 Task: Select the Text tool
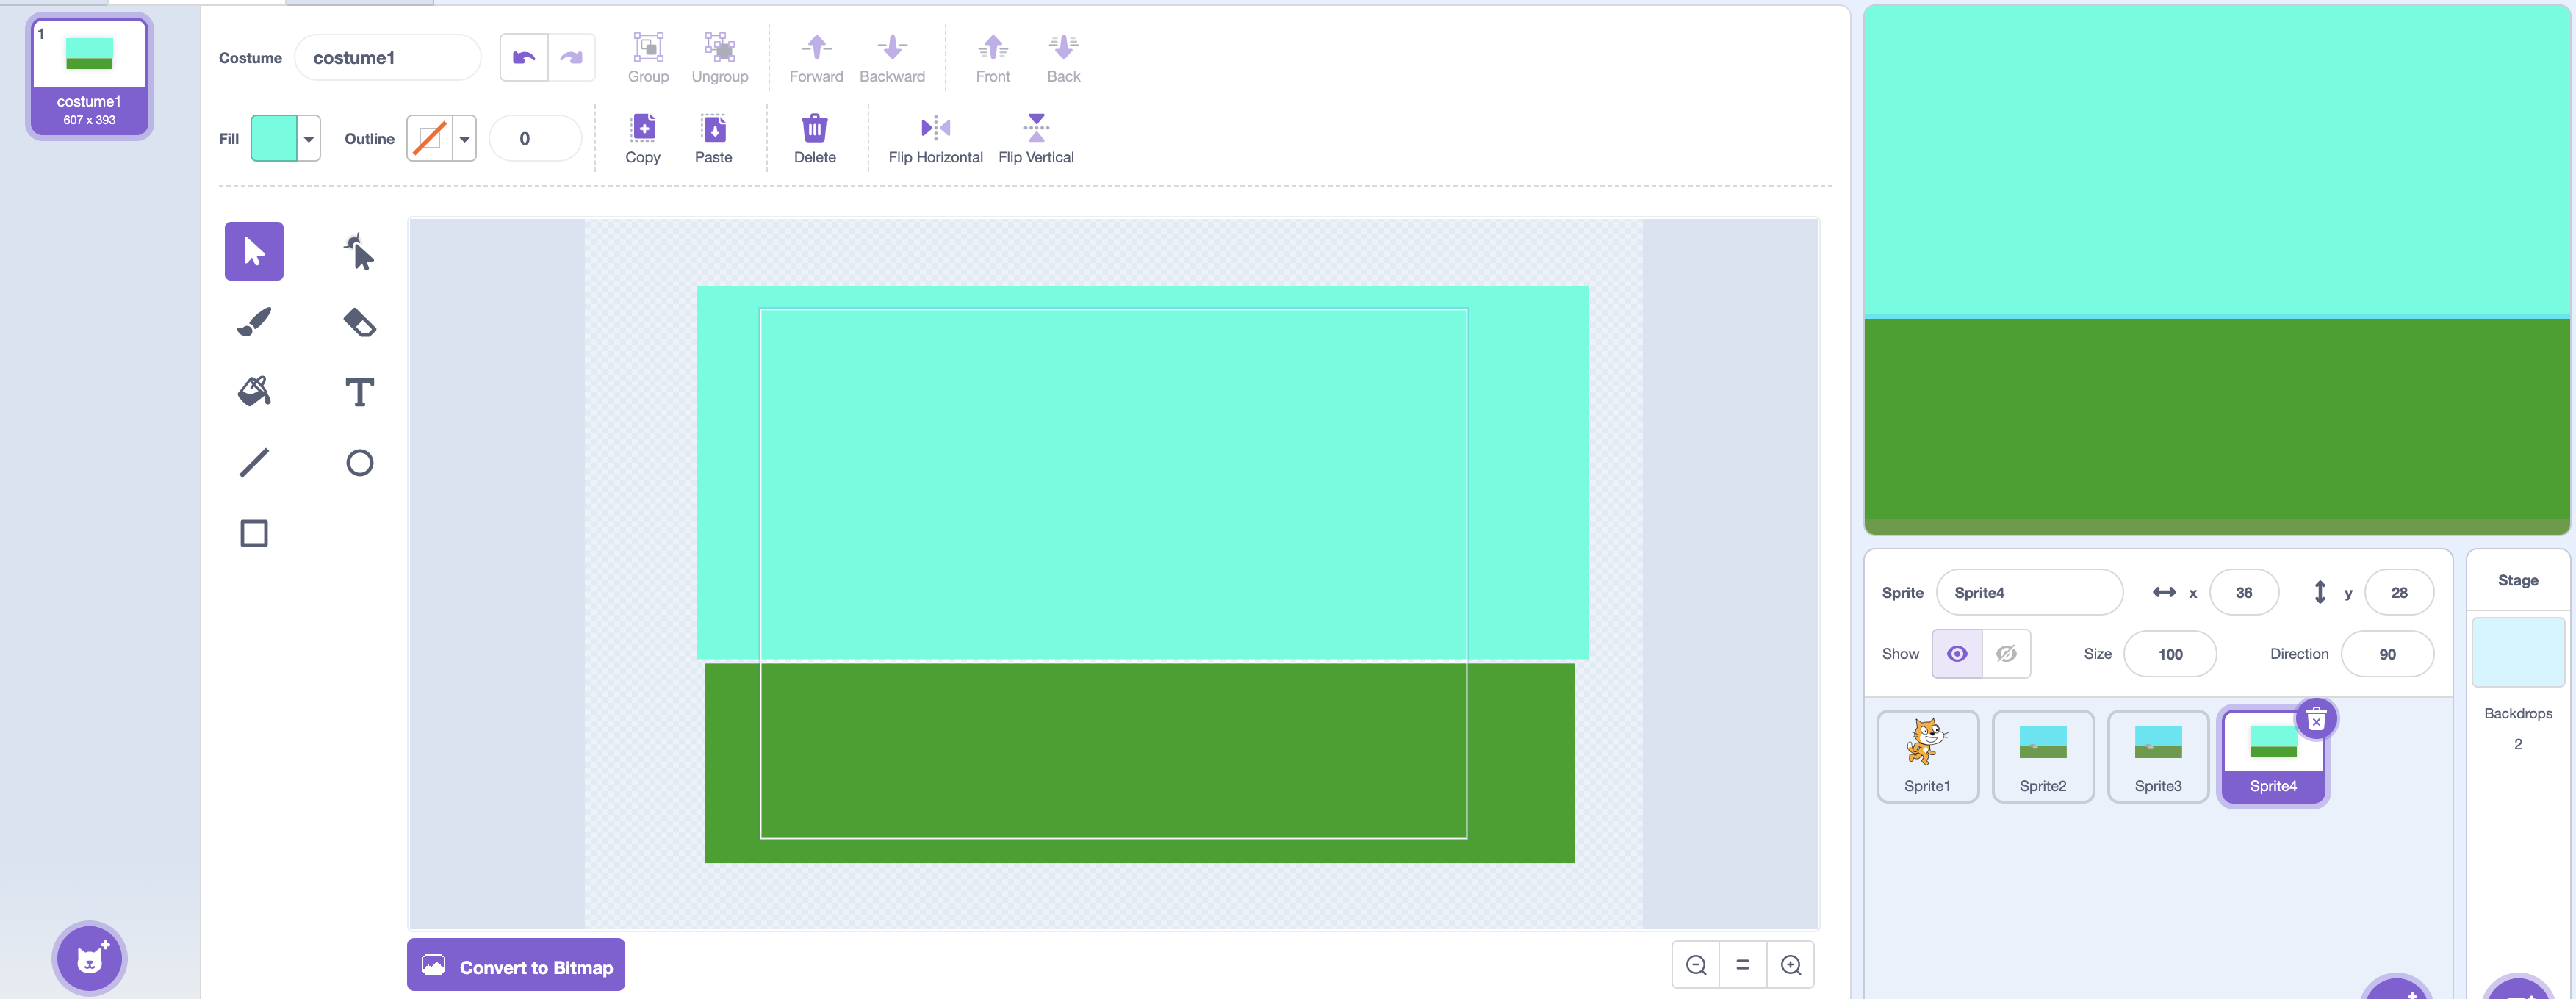coord(359,392)
